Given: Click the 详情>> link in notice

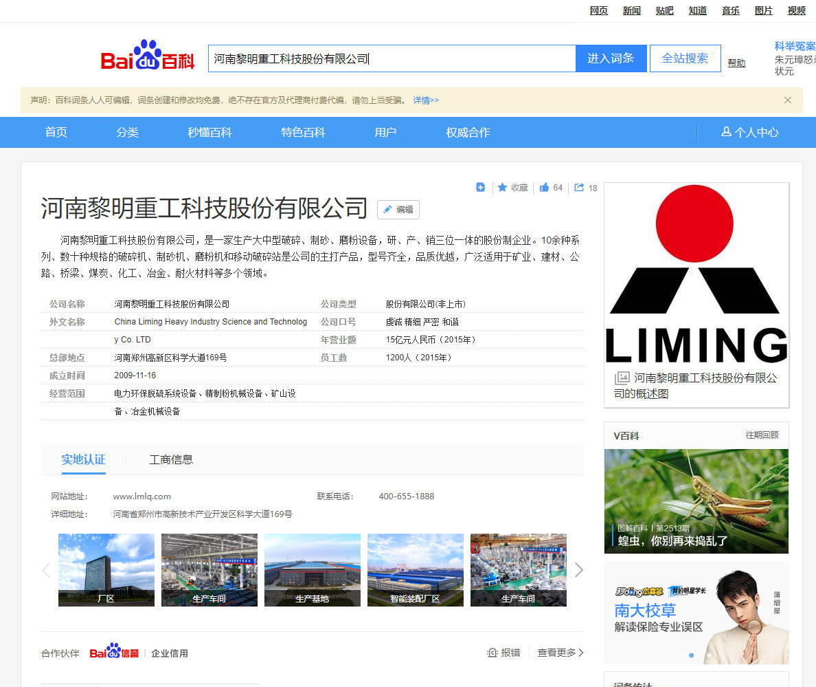Looking at the screenshot, I should pyautogui.click(x=426, y=100).
